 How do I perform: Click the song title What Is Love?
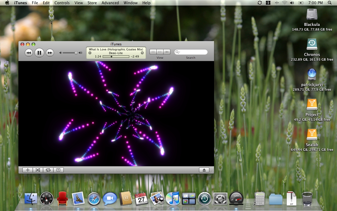116,49
